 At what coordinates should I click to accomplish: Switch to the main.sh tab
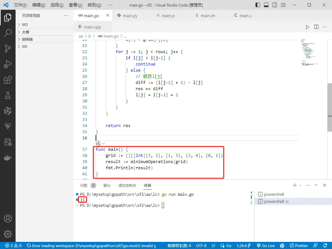point(210,16)
